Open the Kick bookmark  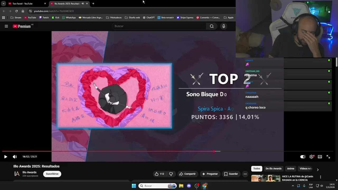[x=55, y=18]
